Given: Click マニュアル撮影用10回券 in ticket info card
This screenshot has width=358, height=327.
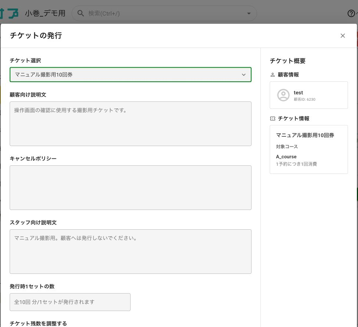Looking at the screenshot, I should coord(305,135).
